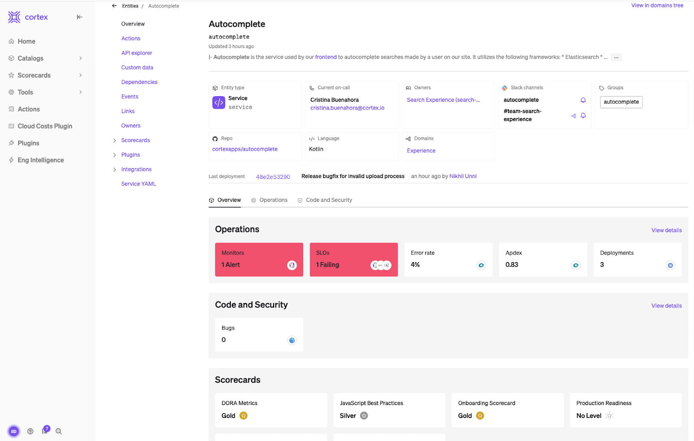Click the back arrow beside Entities breadcrumb
The height and width of the screenshot is (441, 694).
(x=114, y=6)
